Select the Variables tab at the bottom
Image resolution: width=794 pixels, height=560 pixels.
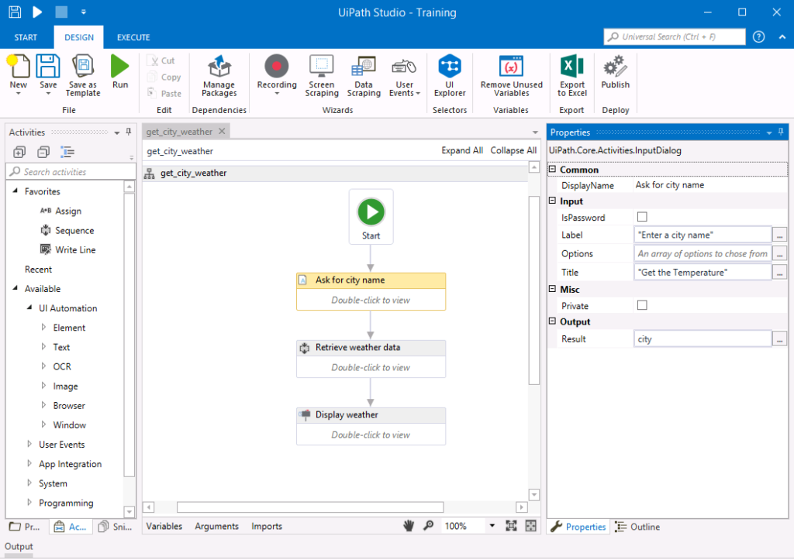pos(164,526)
